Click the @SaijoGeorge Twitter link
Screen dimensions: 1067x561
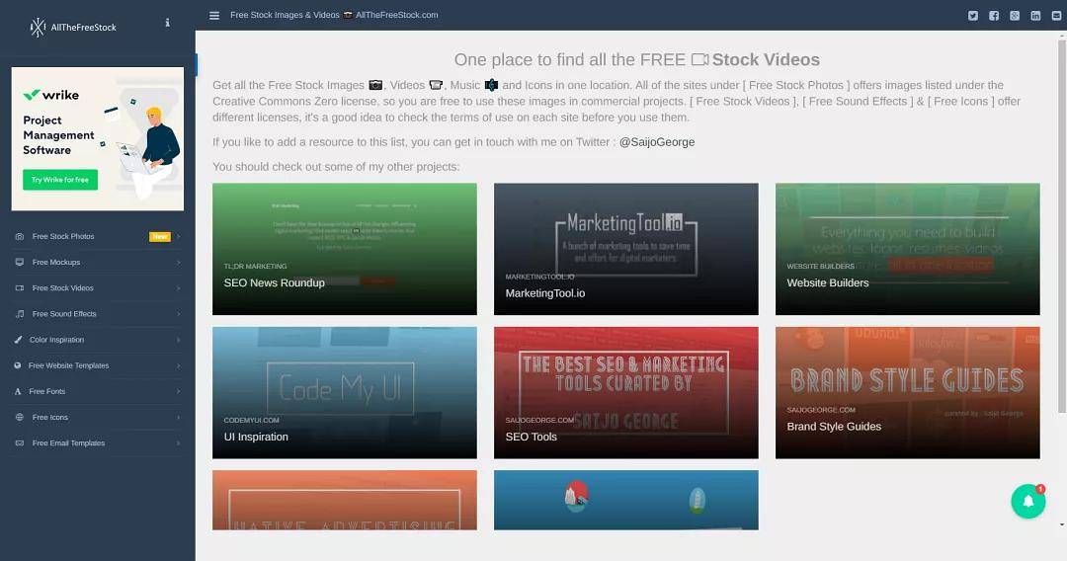coord(656,142)
